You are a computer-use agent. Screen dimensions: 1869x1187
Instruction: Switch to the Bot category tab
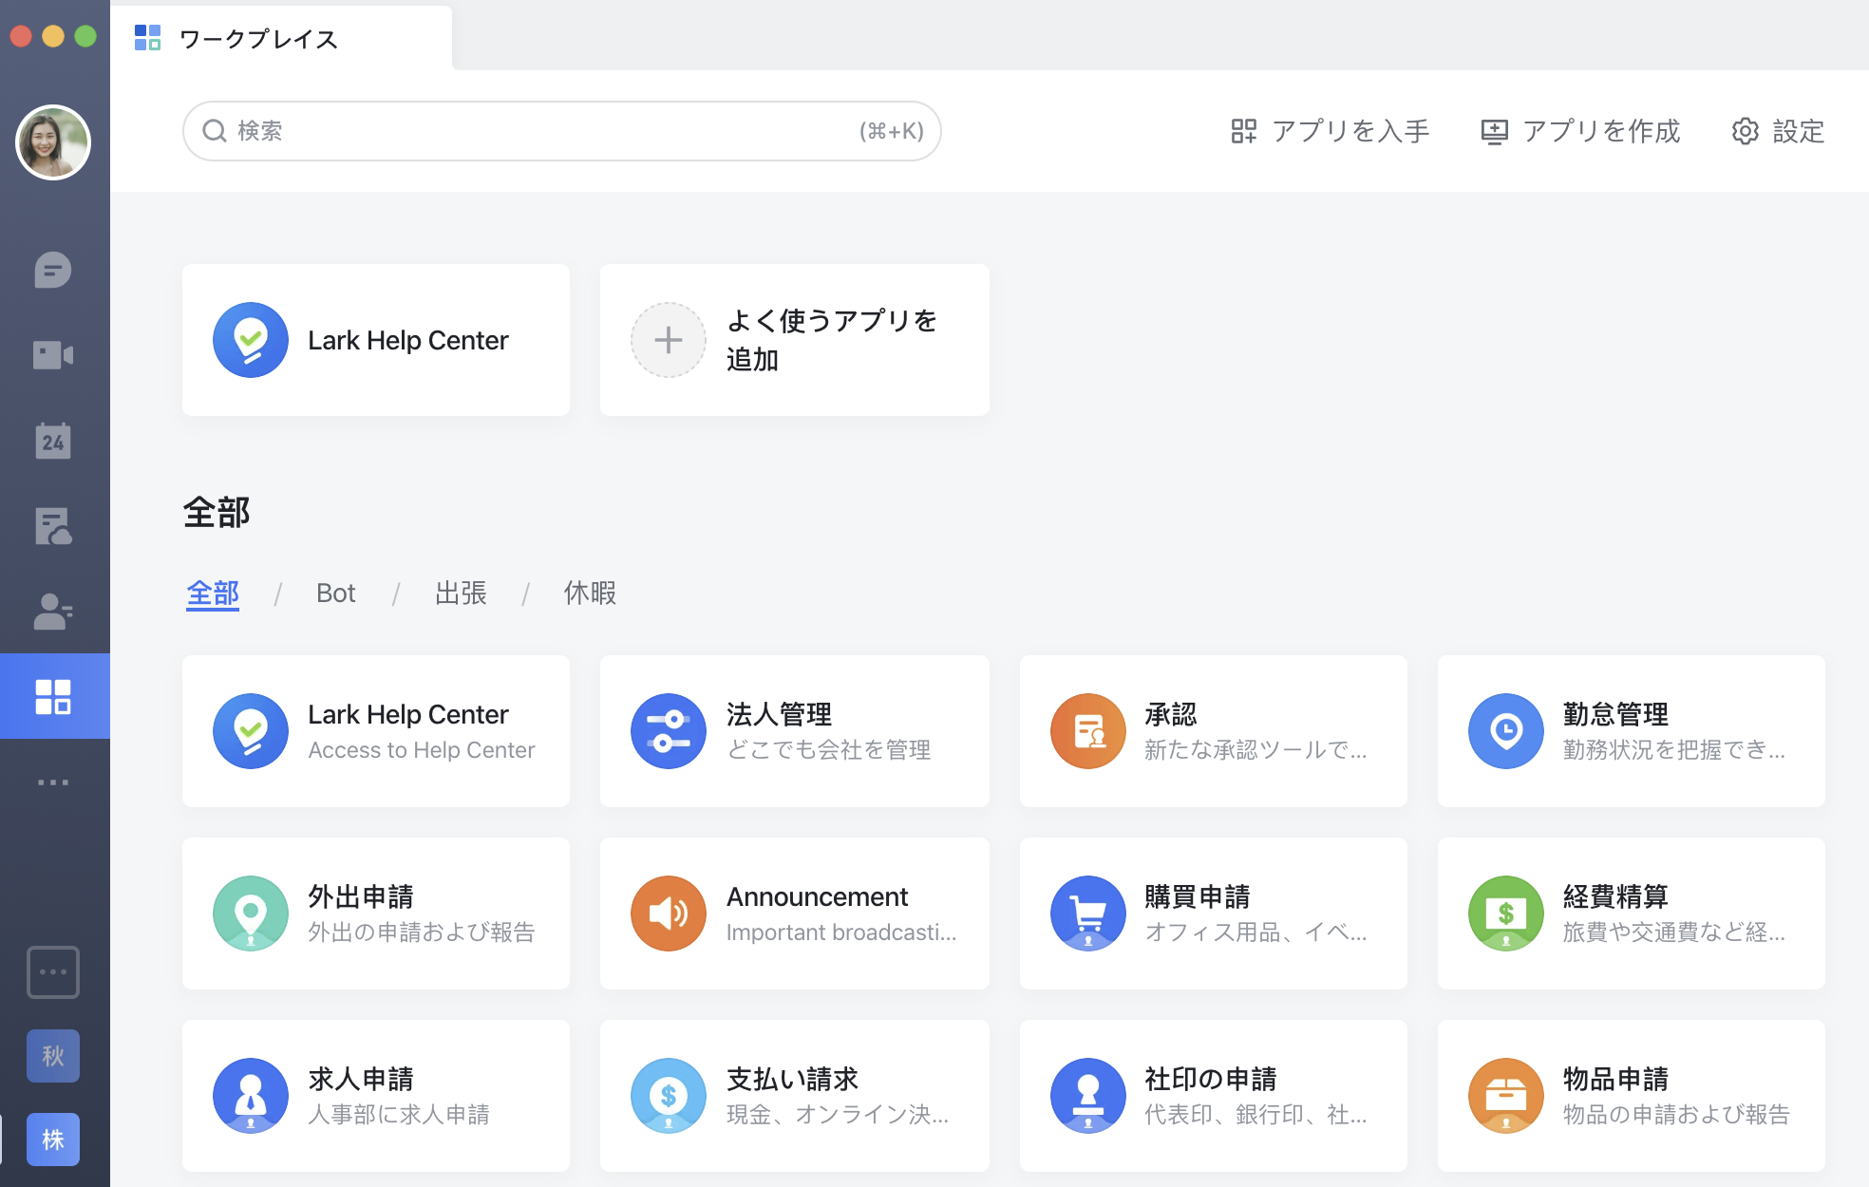(335, 593)
